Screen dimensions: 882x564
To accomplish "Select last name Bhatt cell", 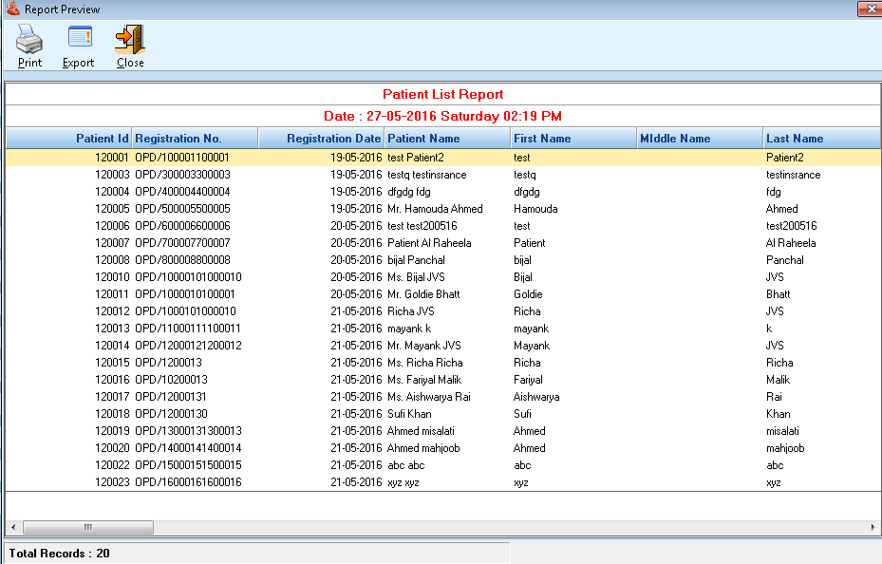I will [x=778, y=294].
